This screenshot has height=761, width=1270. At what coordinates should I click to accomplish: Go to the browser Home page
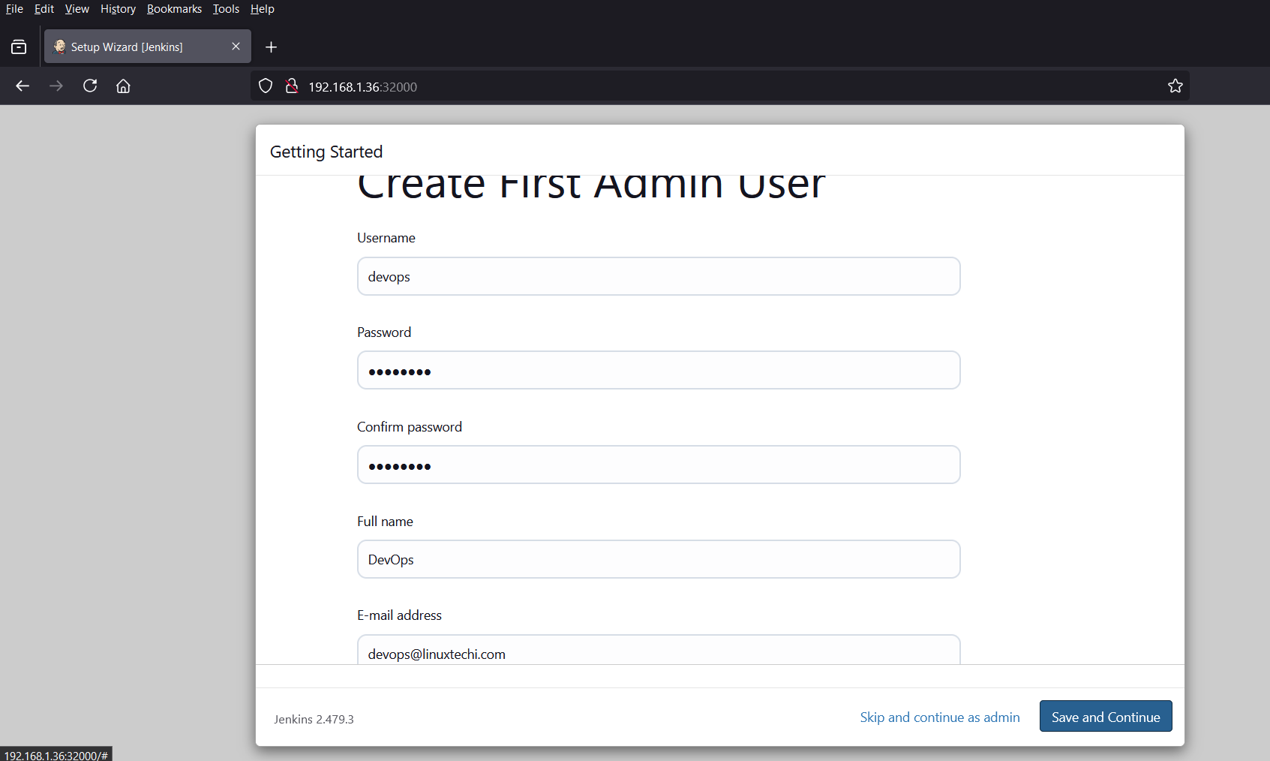point(124,86)
